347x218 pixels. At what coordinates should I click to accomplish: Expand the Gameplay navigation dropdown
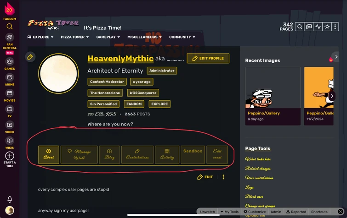point(108,37)
